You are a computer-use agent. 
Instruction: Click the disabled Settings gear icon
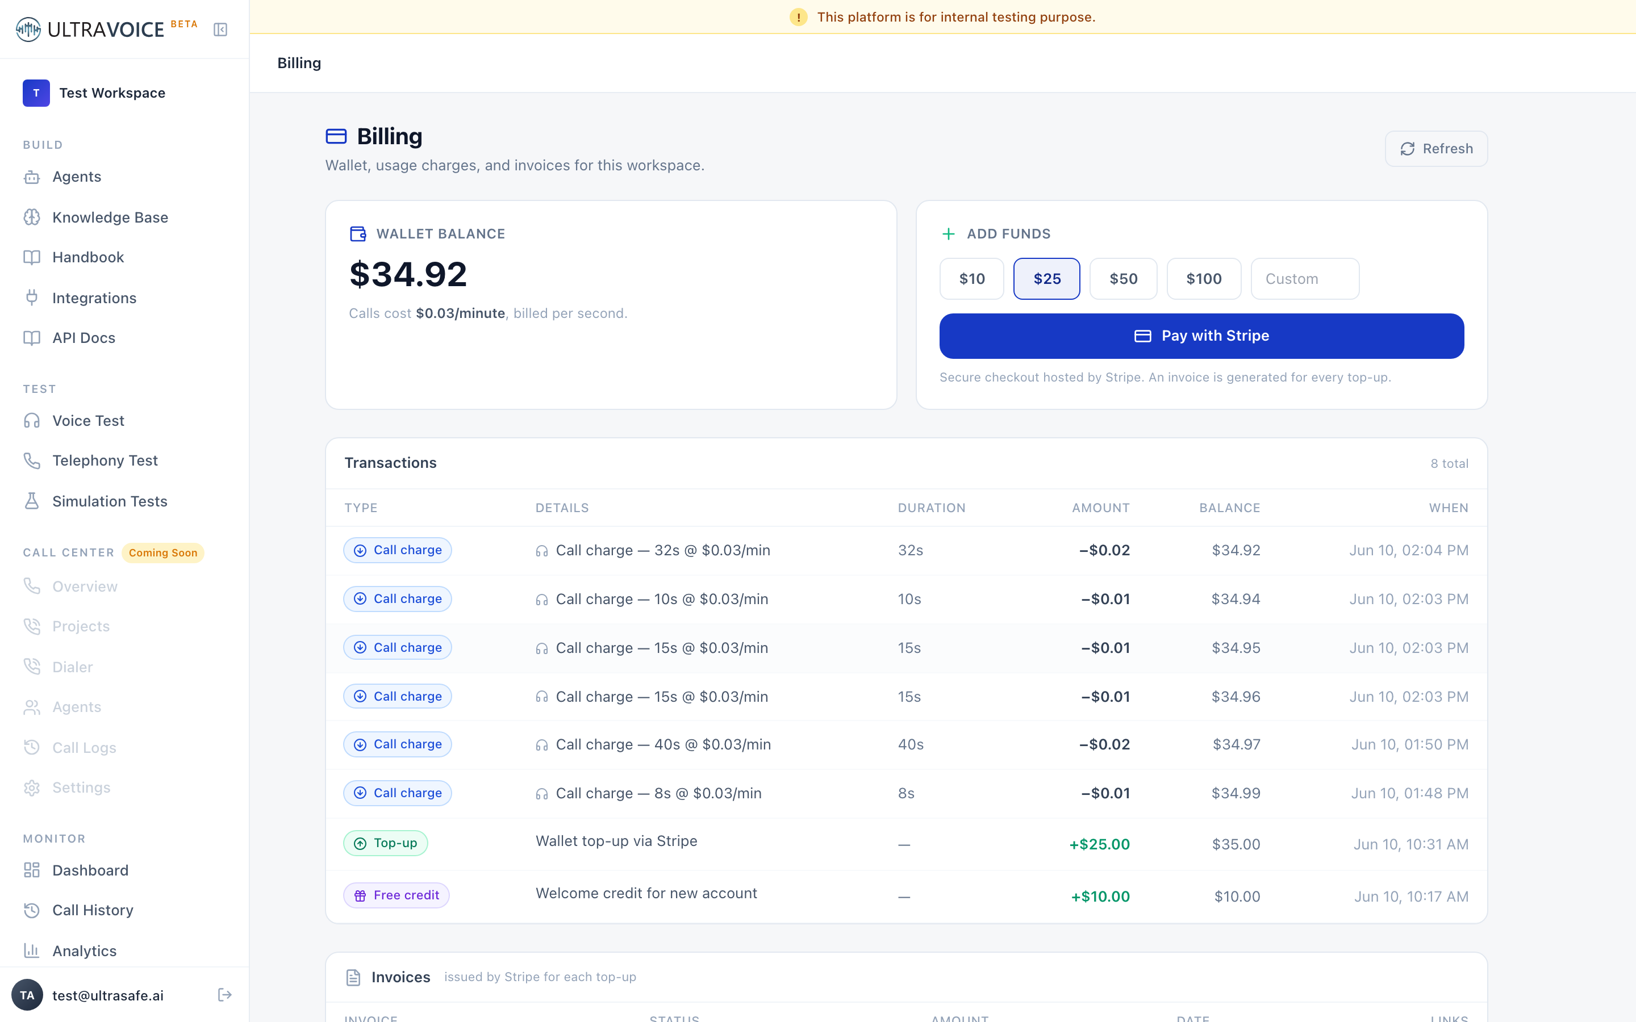point(32,788)
